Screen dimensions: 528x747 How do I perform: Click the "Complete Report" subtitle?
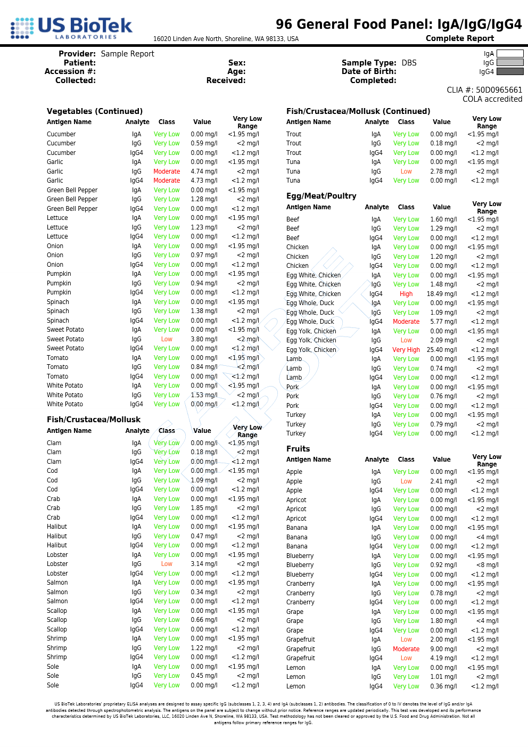460,38
